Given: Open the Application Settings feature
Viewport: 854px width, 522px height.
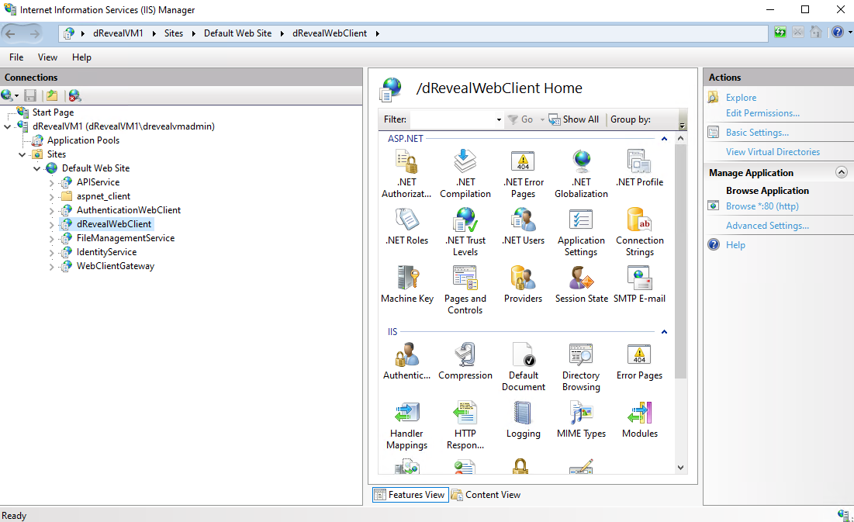Looking at the screenshot, I should [x=581, y=232].
